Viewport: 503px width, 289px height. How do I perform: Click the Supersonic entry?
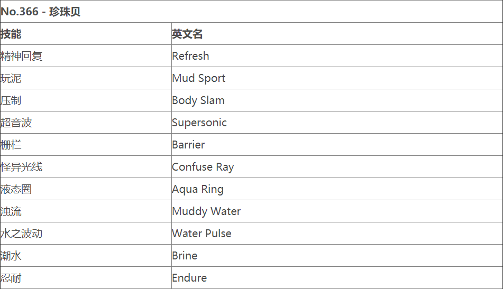(x=199, y=123)
